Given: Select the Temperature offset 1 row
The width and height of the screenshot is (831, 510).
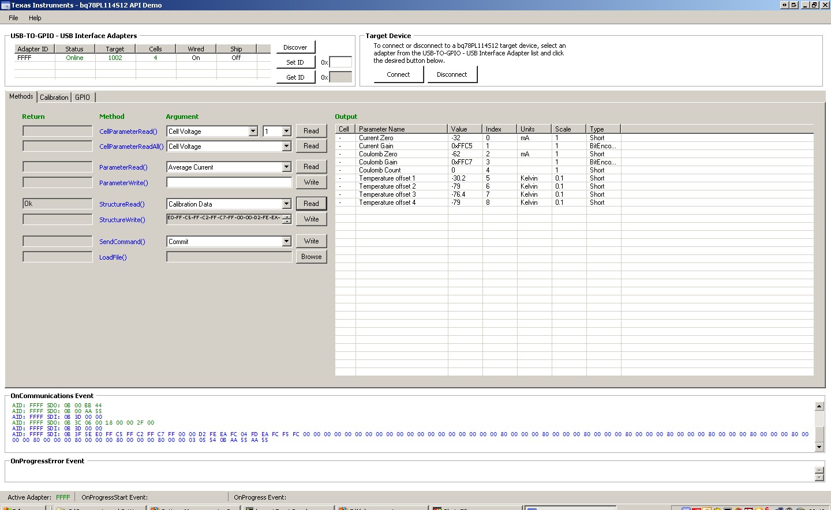Looking at the screenshot, I should 574,178.
